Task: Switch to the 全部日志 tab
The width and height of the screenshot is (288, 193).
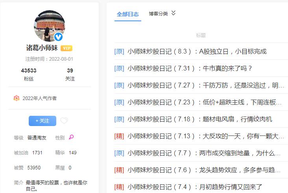Action: (x=127, y=14)
